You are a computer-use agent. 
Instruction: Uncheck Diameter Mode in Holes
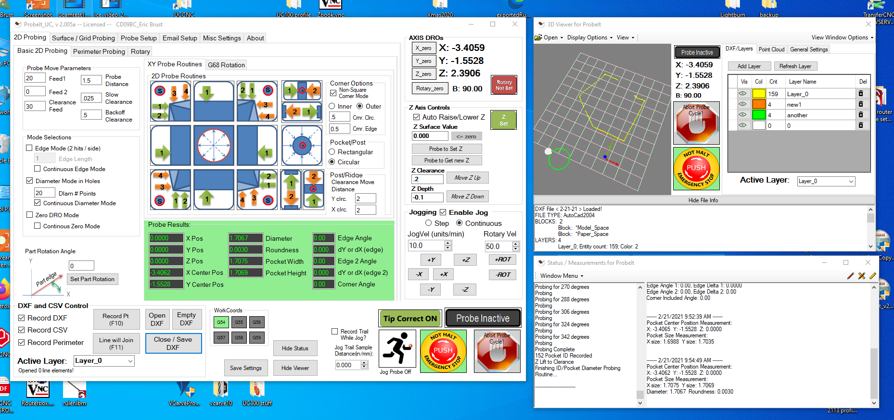(x=29, y=181)
